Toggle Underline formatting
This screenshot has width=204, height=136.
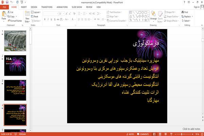(51, 19)
